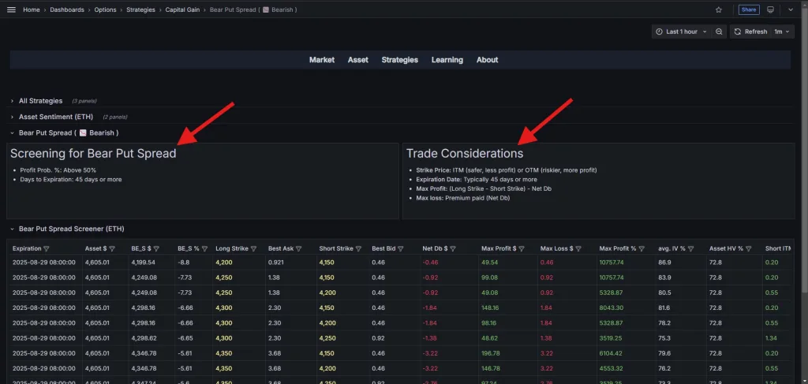
Task: Expand the All Strategies row
Action: pos(40,101)
